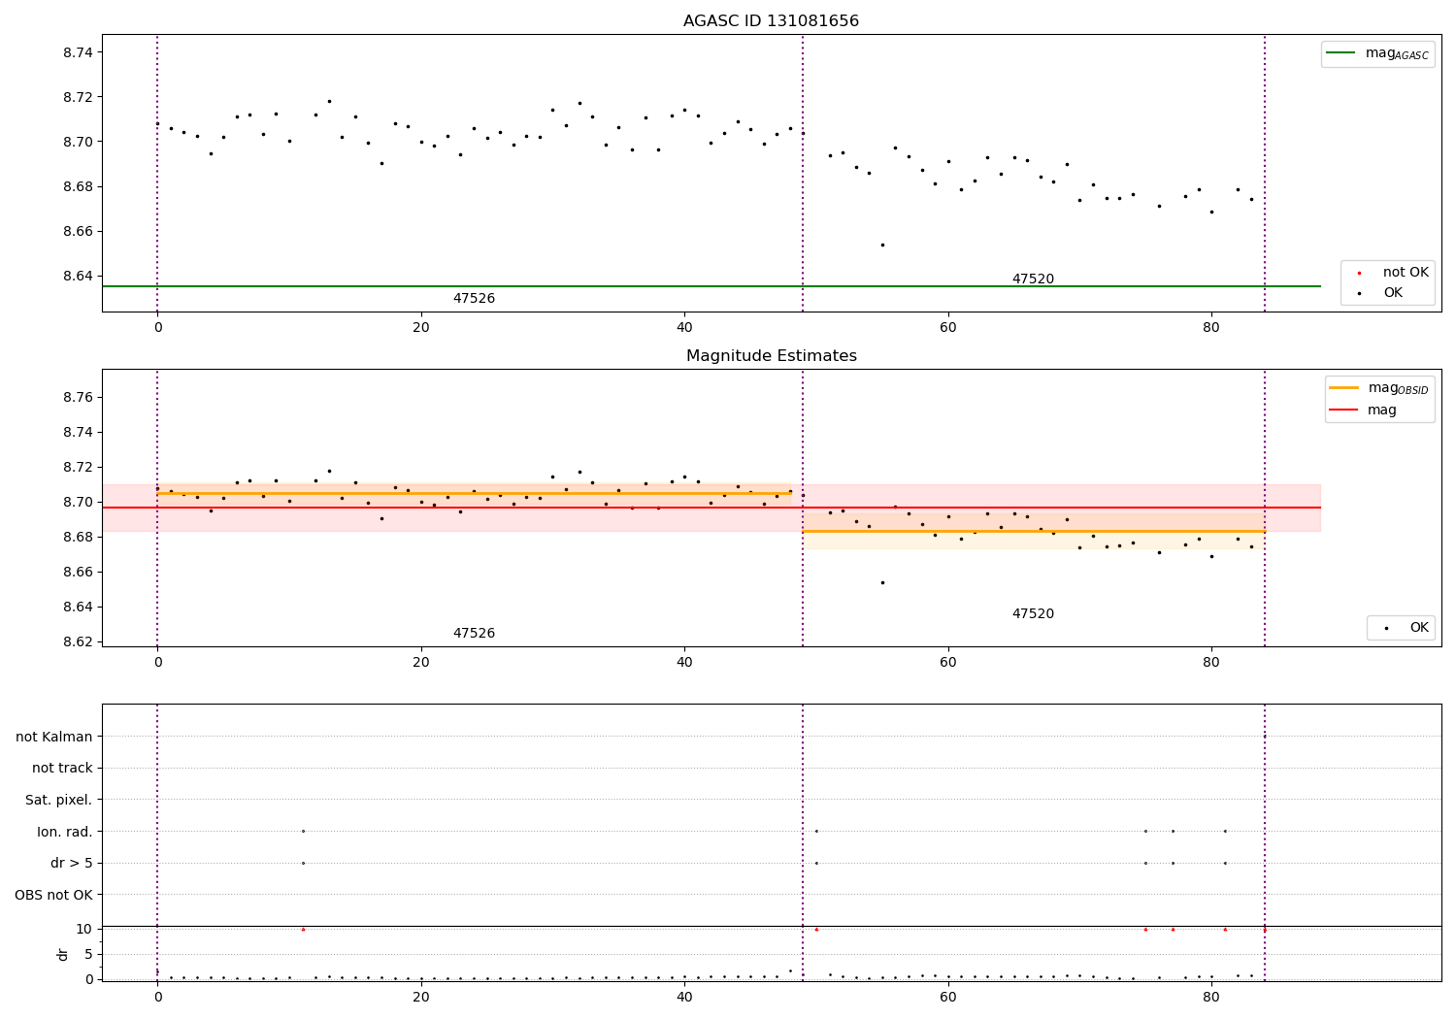Click the 'Ion. rad.' y-axis label
This screenshot has height=1019, width=1456.
click(65, 832)
